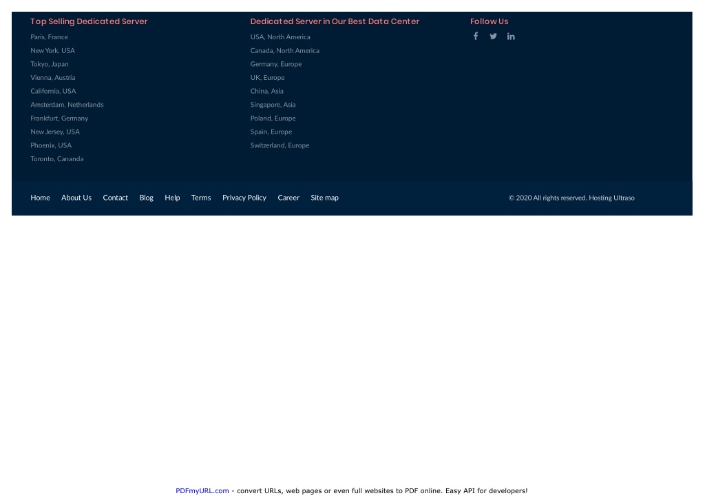705x498 pixels.
Task: Visit the Blog link
Action: [x=146, y=198]
